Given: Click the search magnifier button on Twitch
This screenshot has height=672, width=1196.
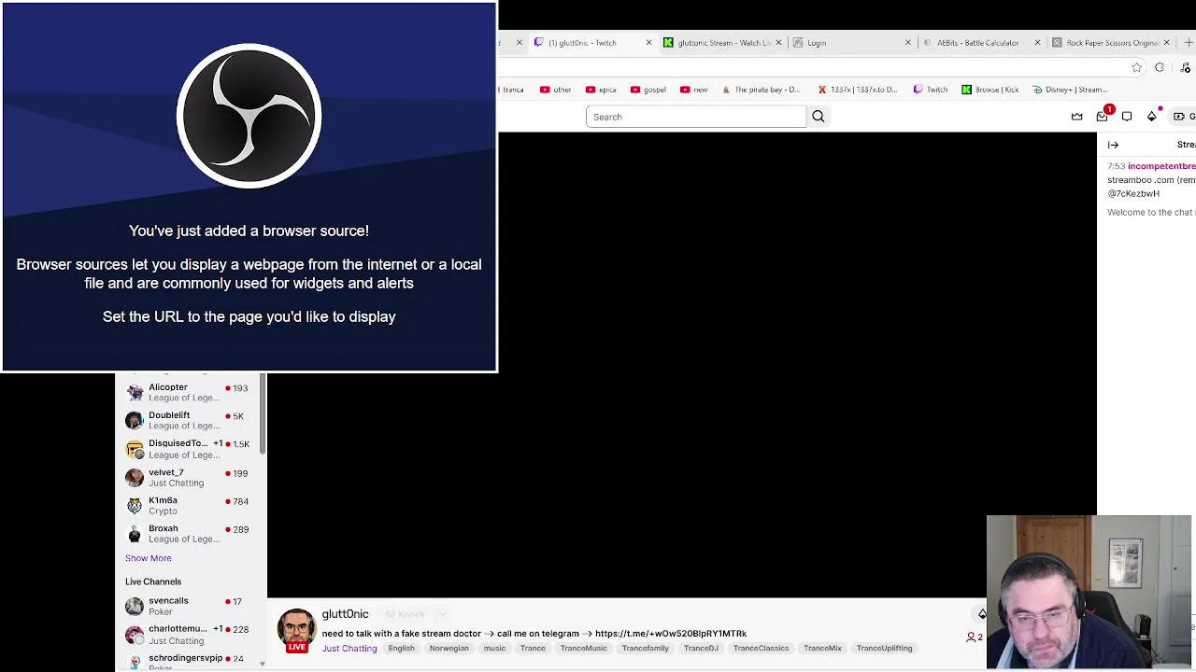Looking at the screenshot, I should pos(819,117).
